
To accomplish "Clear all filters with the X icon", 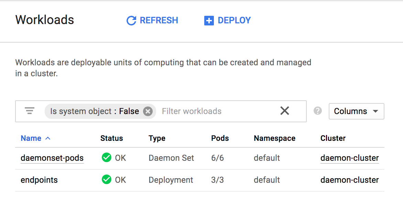I will click(x=284, y=111).
